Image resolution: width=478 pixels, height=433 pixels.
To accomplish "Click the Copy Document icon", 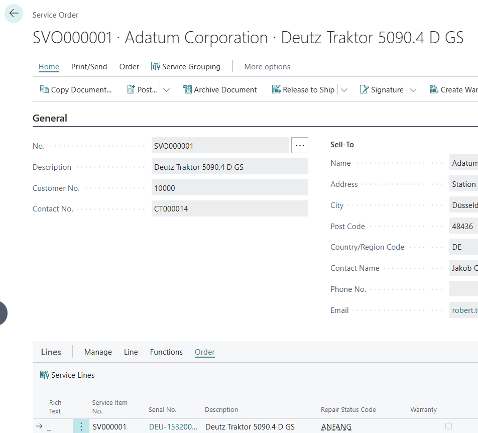I will point(44,90).
